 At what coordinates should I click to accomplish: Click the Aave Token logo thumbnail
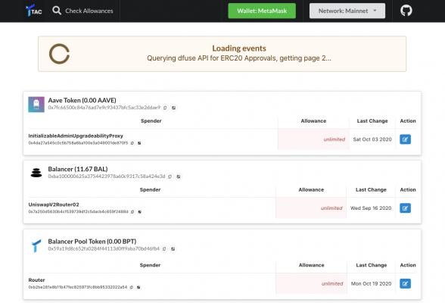[x=36, y=105]
